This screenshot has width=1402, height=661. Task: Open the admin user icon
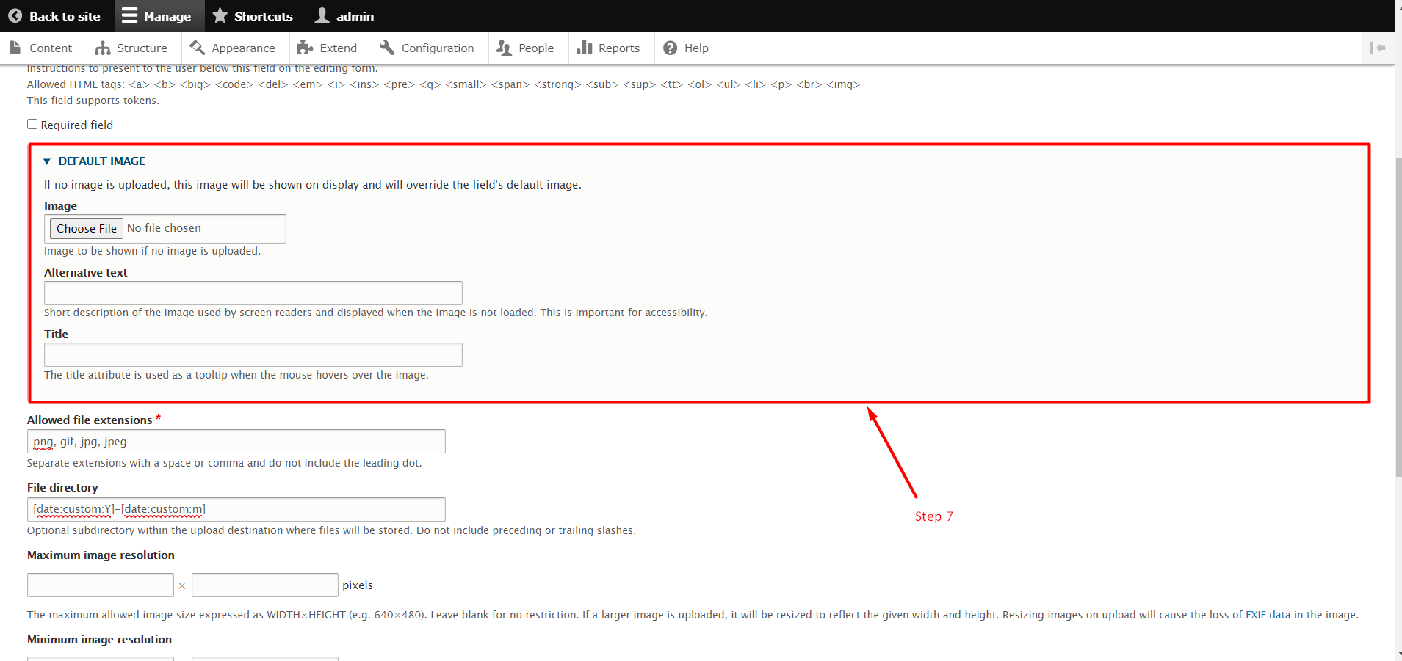322,15
